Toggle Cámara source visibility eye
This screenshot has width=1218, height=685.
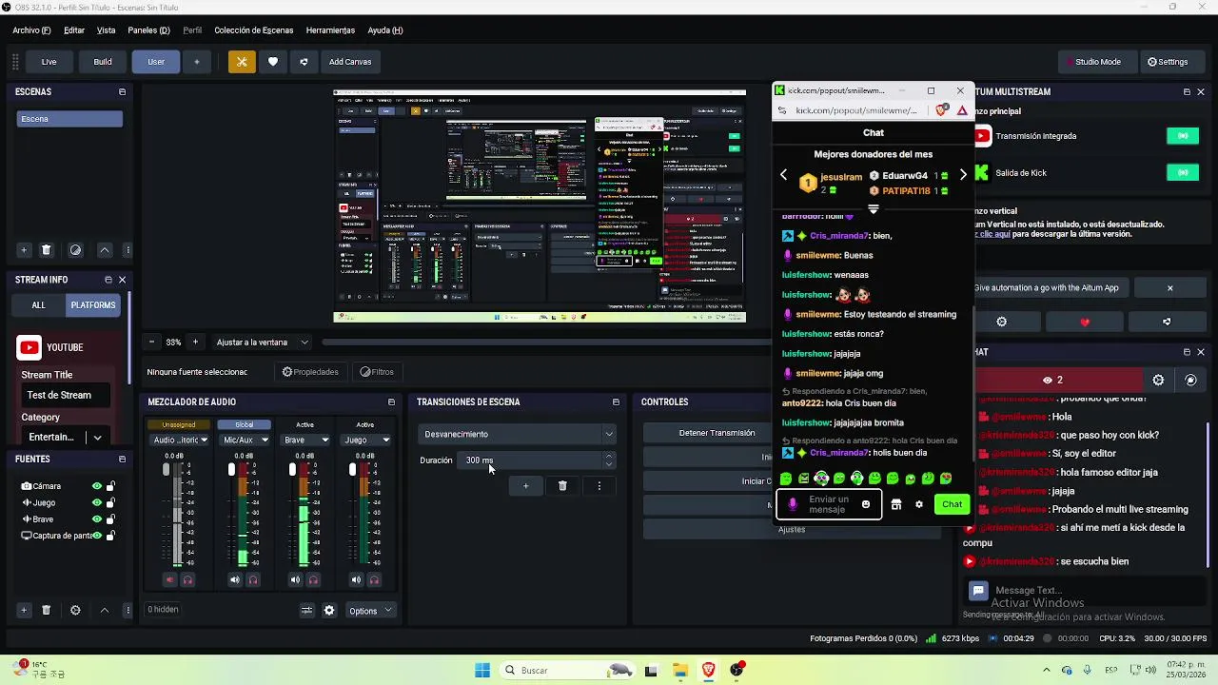point(96,486)
